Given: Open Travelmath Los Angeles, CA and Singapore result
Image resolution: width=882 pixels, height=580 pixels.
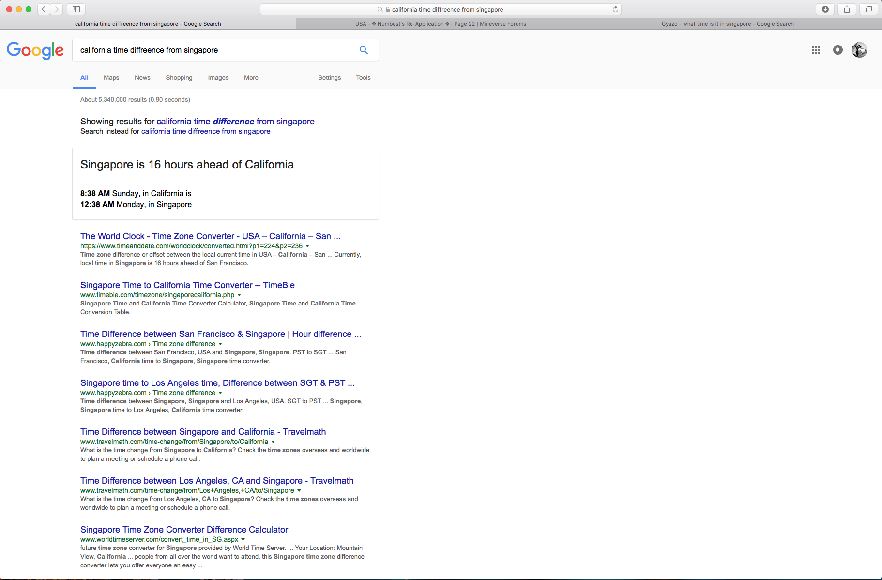Looking at the screenshot, I should (x=217, y=481).
